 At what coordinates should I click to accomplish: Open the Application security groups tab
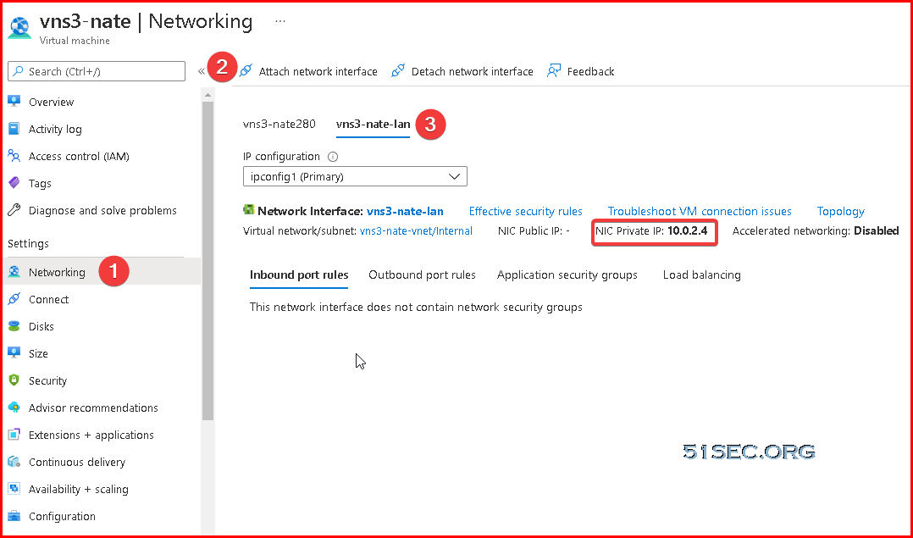[567, 275]
